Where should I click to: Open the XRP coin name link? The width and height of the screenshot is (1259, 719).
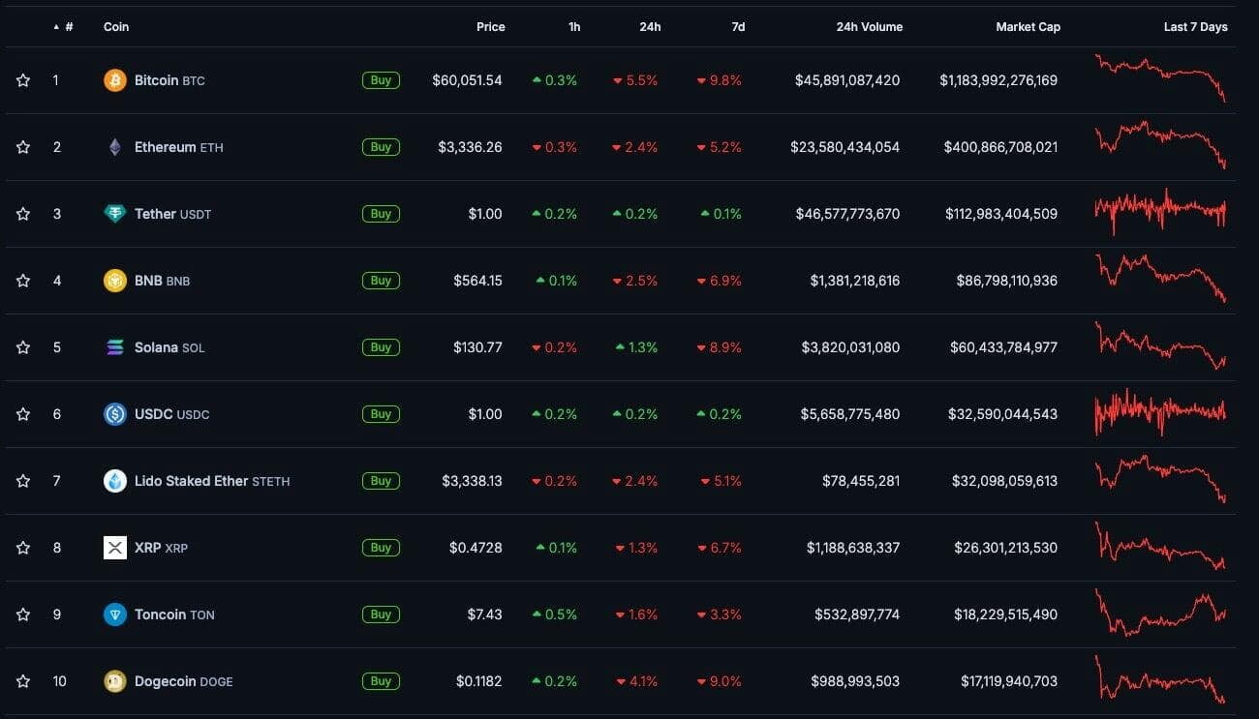coord(161,548)
